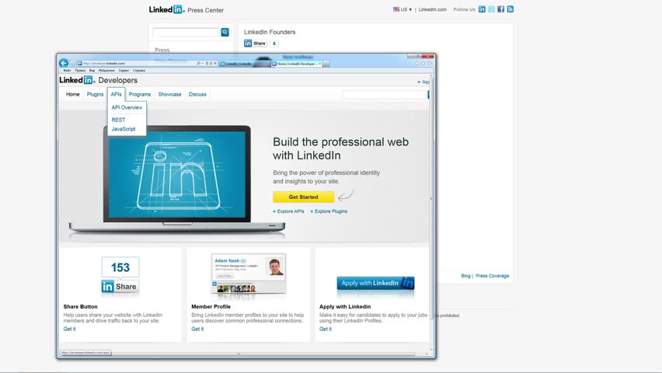Click the address bar search magnifier icon

[198, 64]
